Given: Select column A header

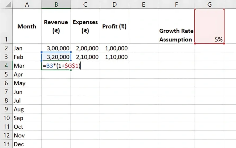Looking at the screenshot, I should (x=27, y=4).
